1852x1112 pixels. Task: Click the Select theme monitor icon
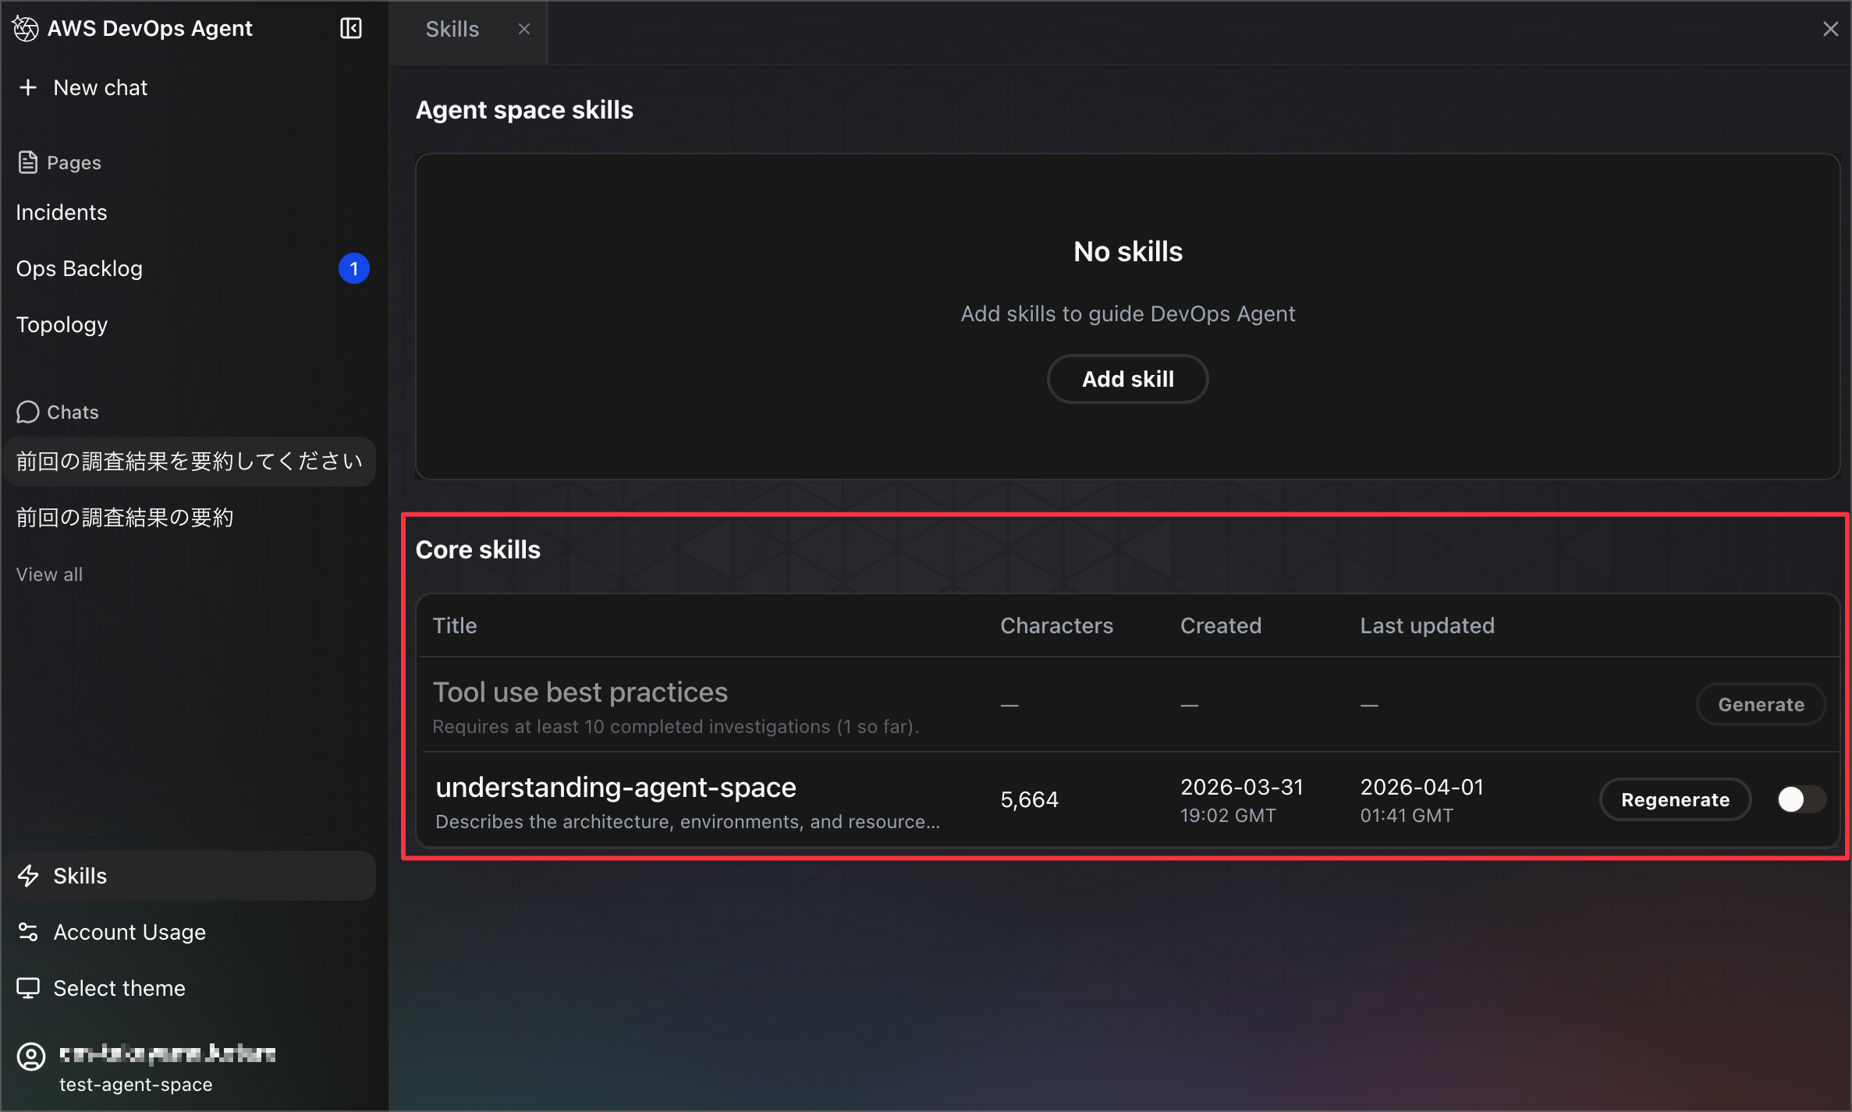28,988
